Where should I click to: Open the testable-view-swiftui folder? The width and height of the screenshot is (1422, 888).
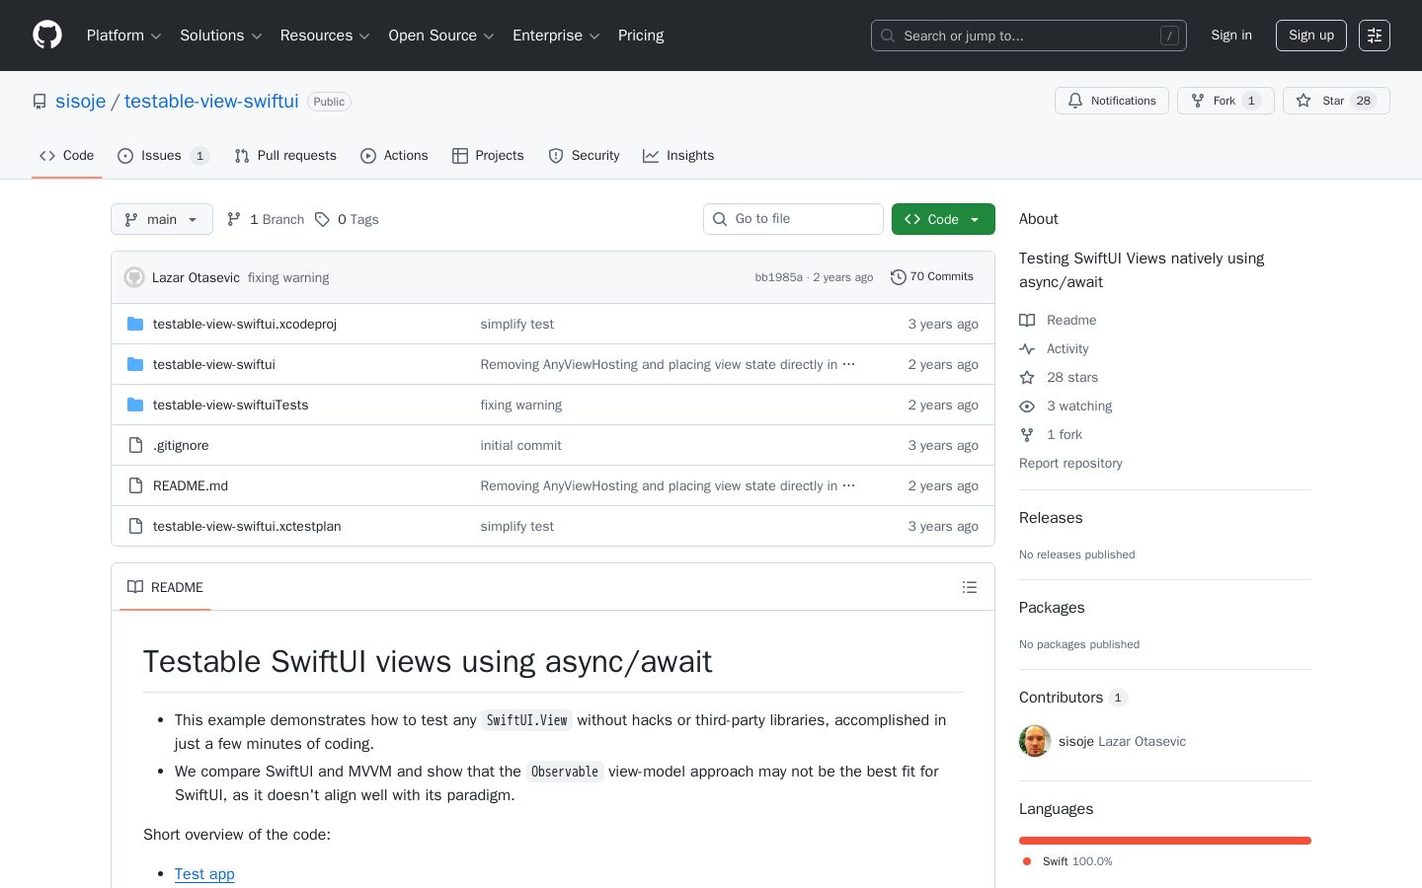click(x=214, y=364)
